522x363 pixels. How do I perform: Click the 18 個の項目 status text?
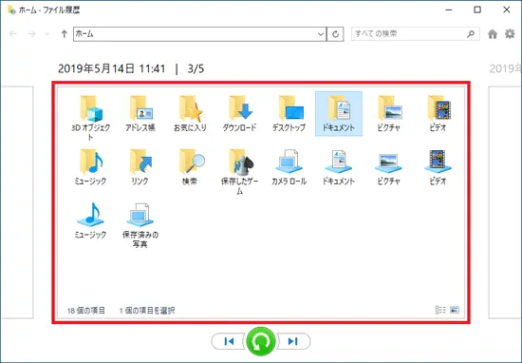85,311
